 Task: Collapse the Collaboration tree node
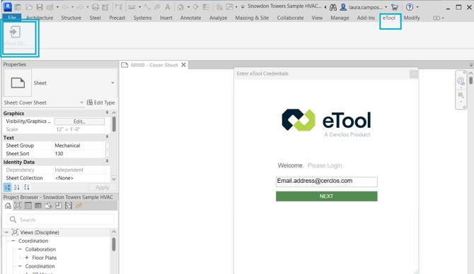(21, 249)
